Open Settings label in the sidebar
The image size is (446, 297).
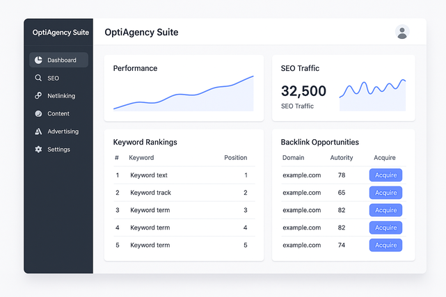click(58, 150)
